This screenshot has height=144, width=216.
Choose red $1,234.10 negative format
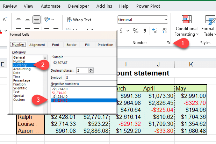pyautogui.click(x=59, y=93)
